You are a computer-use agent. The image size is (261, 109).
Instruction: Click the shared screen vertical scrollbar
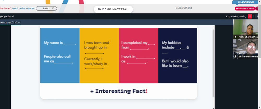pyautogui.click(x=213, y=63)
